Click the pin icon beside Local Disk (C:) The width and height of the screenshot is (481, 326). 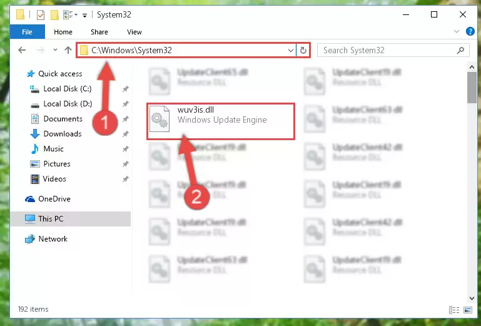(126, 89)
